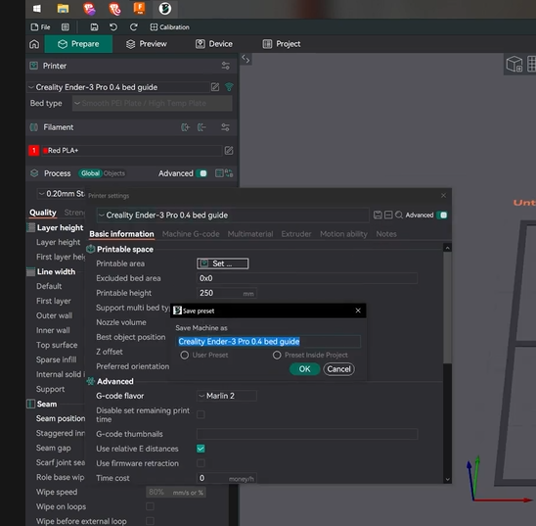Select the Global process mode

pyautogui.click(x=90, y=173)
